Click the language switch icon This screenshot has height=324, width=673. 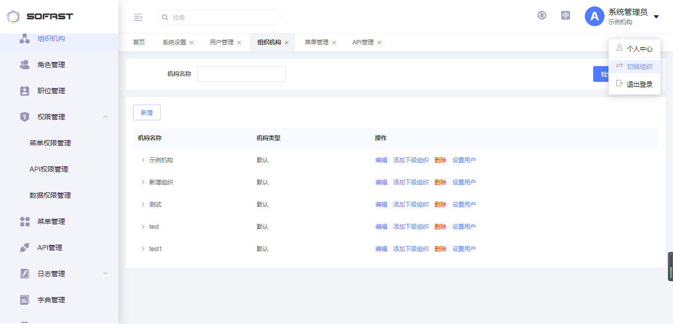566,15
